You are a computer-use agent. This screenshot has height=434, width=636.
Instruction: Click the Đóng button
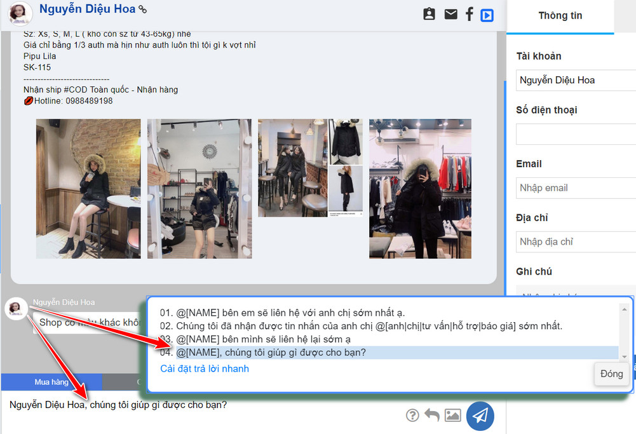(612, 374)
